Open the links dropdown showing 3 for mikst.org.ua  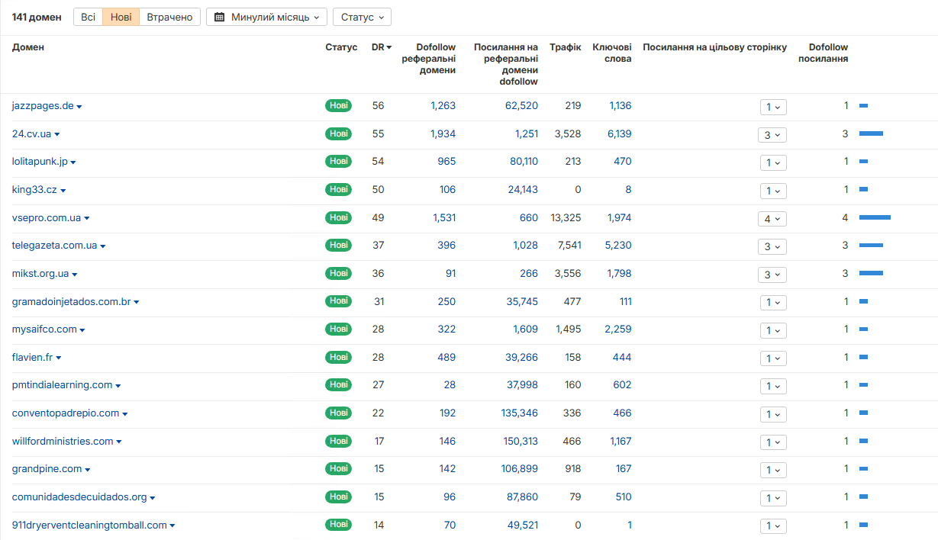[x=772, y=275]
